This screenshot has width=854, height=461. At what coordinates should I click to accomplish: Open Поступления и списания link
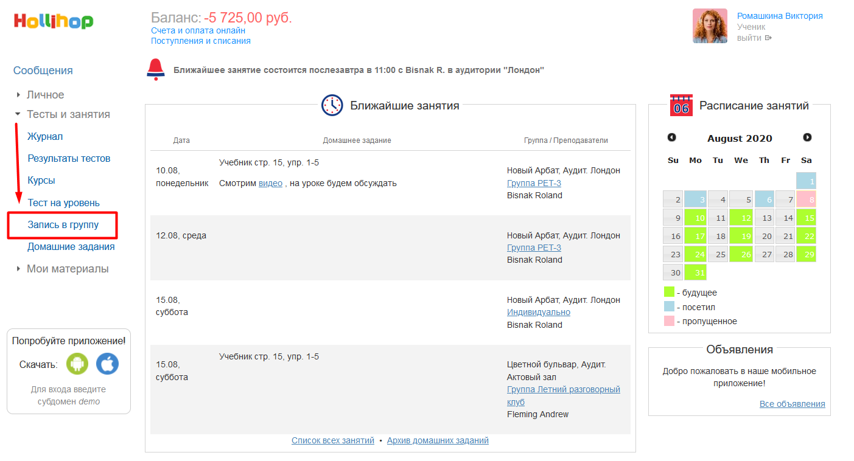[x=201, y=41]
